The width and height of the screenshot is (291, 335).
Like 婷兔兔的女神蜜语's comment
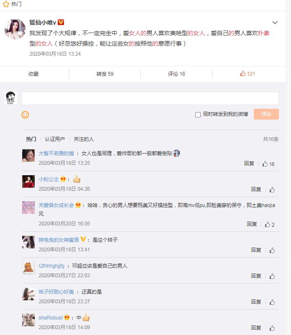[272, 250]
